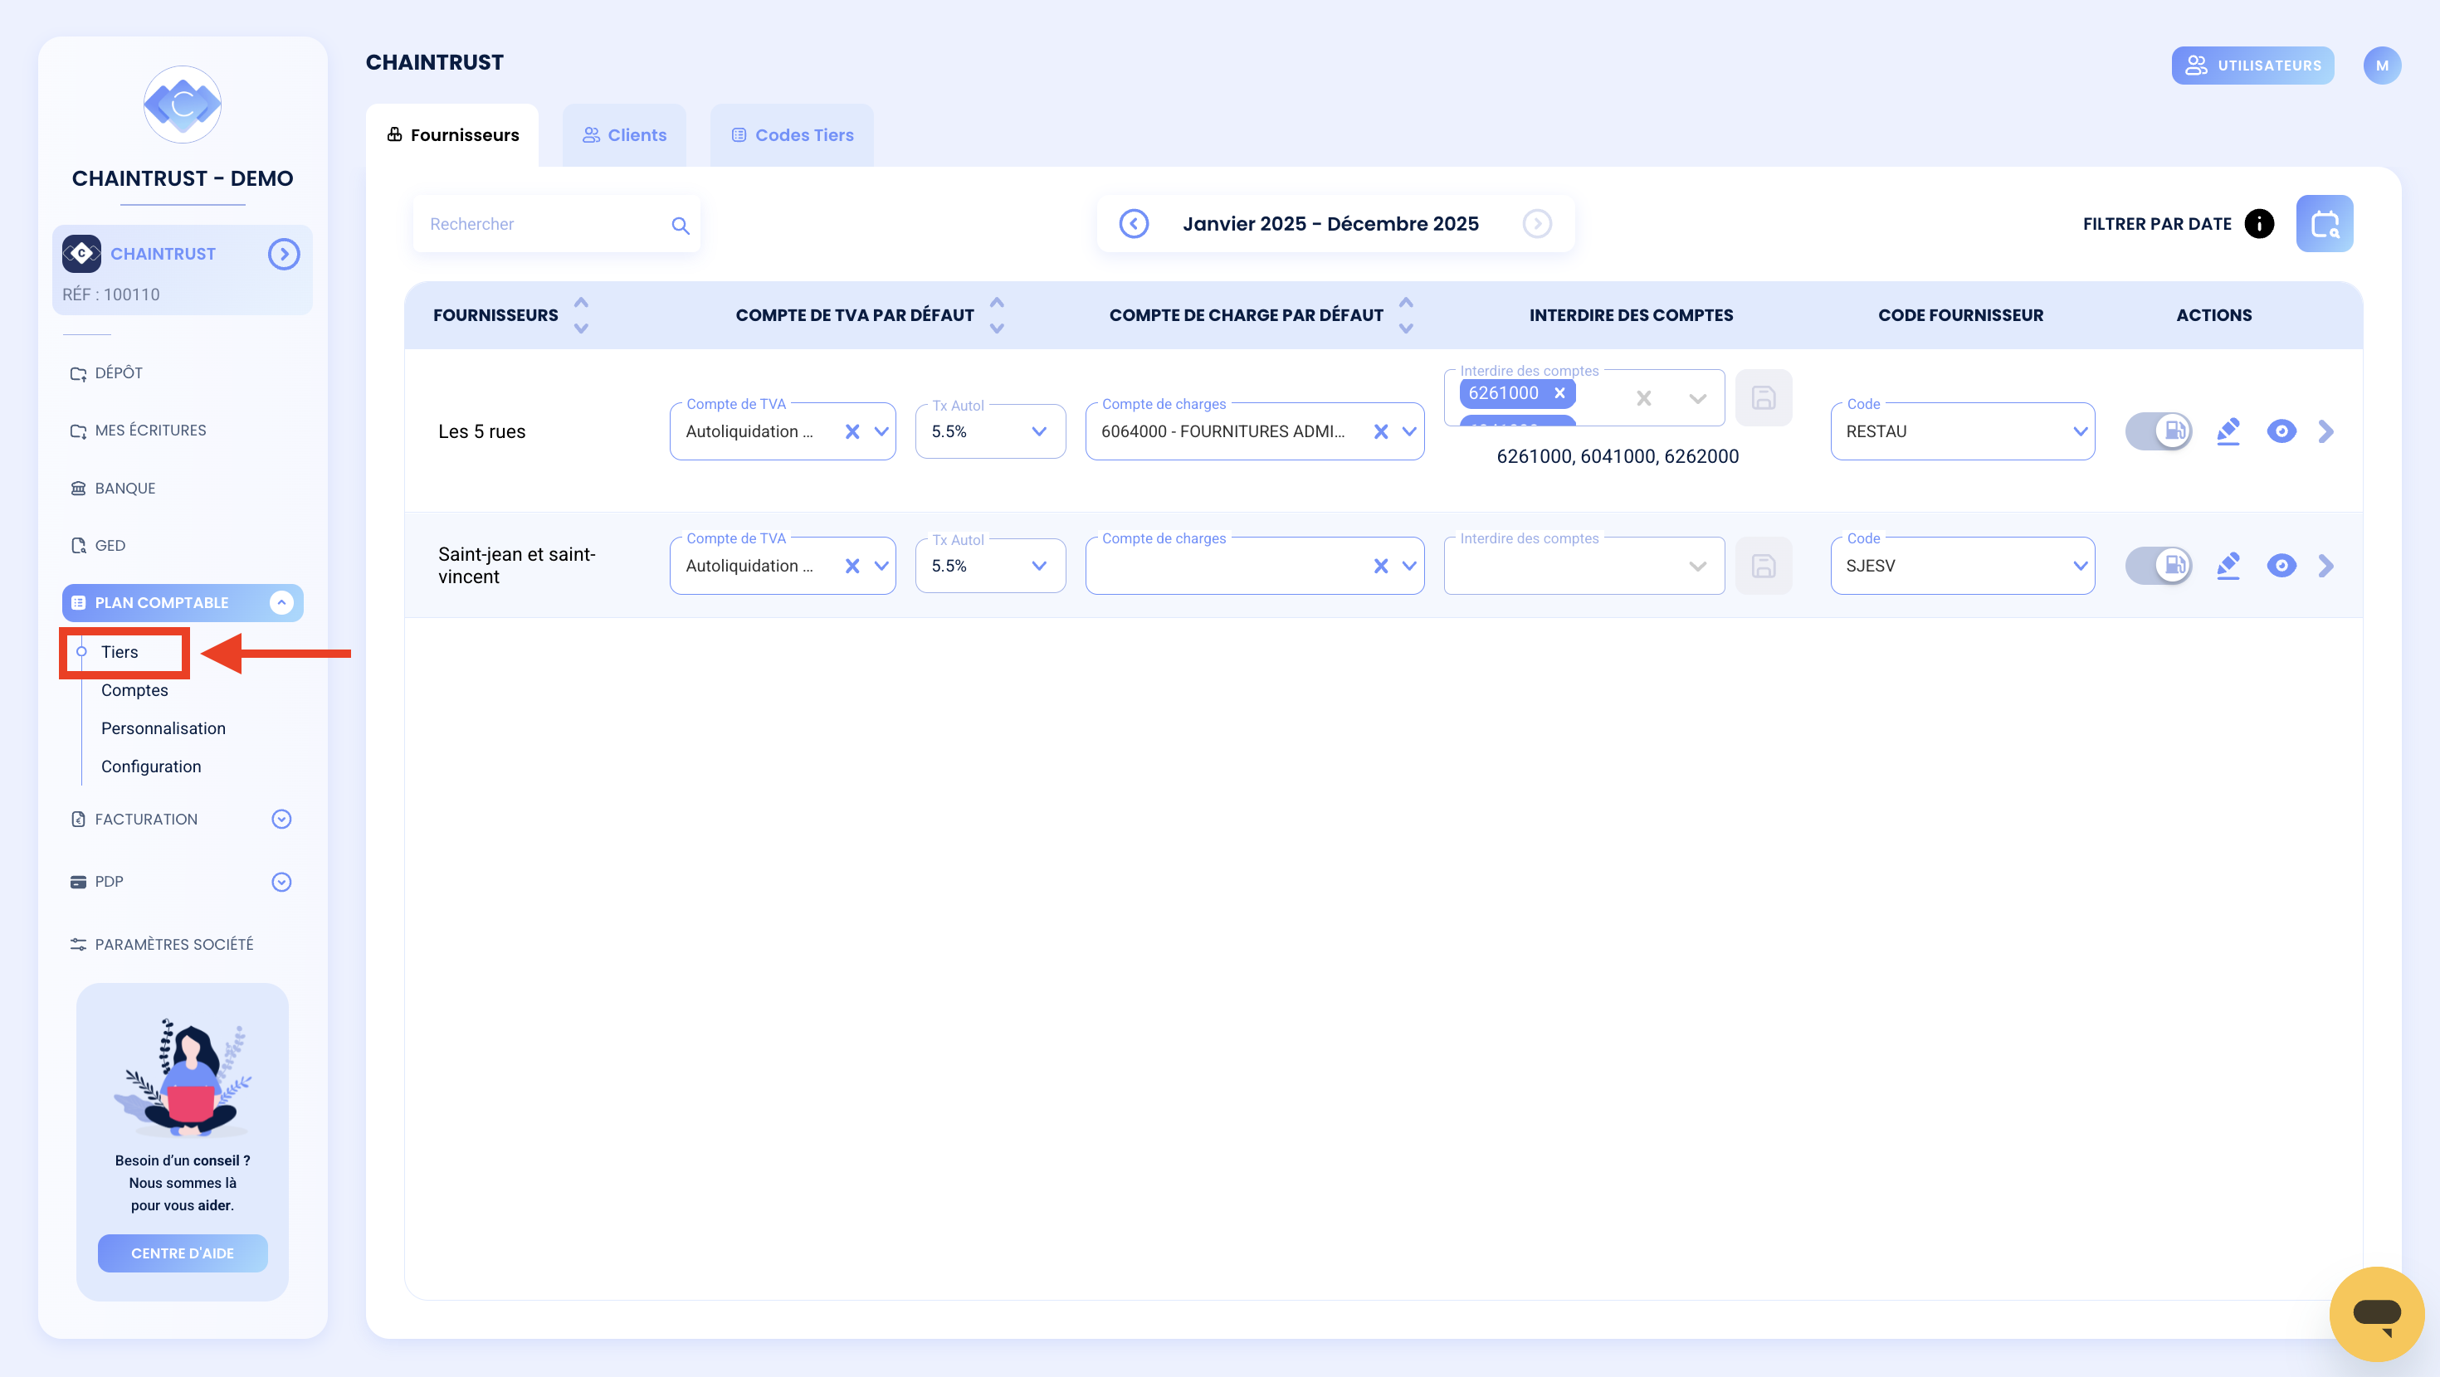Collapse the Plan Comptable menu
Image resolution: width=2440 pixels, height=1377 pixels.
281,603
